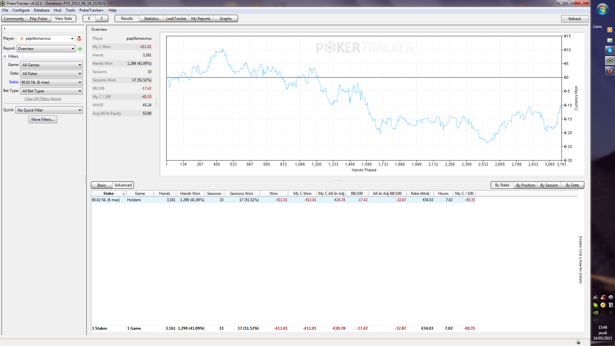The image size is (615, 346).
Task: Switch to cash games with $ toggle
Action: pos(89,19)
